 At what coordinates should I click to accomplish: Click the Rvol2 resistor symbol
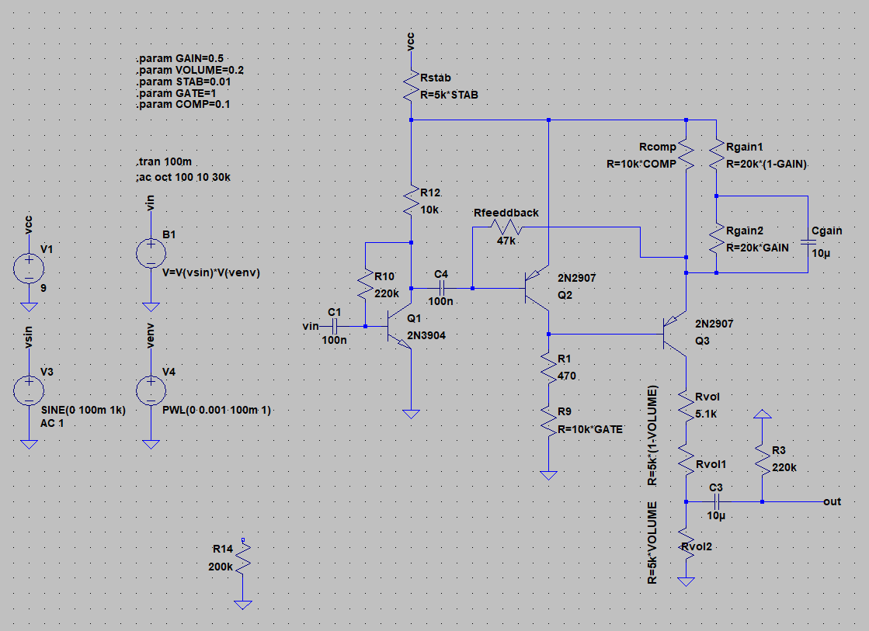686,543
